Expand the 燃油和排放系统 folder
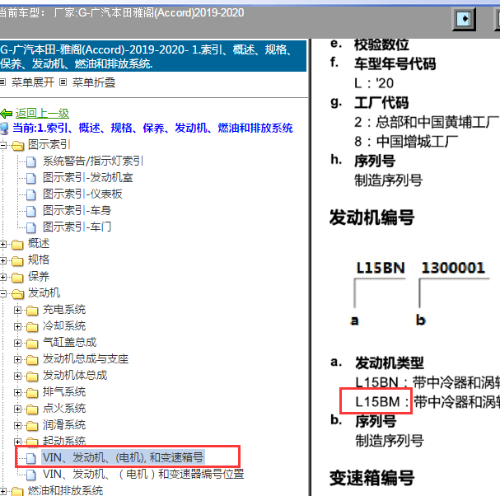500x496 pixels. click(2, 492)
